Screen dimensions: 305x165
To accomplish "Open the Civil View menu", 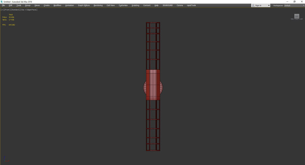I will [x=111, y=6].
